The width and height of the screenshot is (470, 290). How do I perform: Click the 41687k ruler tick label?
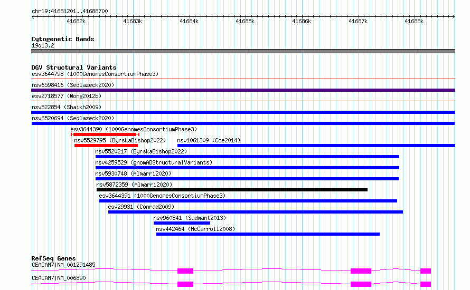pyautogui.click(x=358, y=21)
